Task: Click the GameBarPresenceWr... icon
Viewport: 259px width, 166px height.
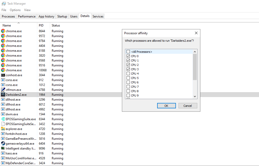Action: click(3, 138)
